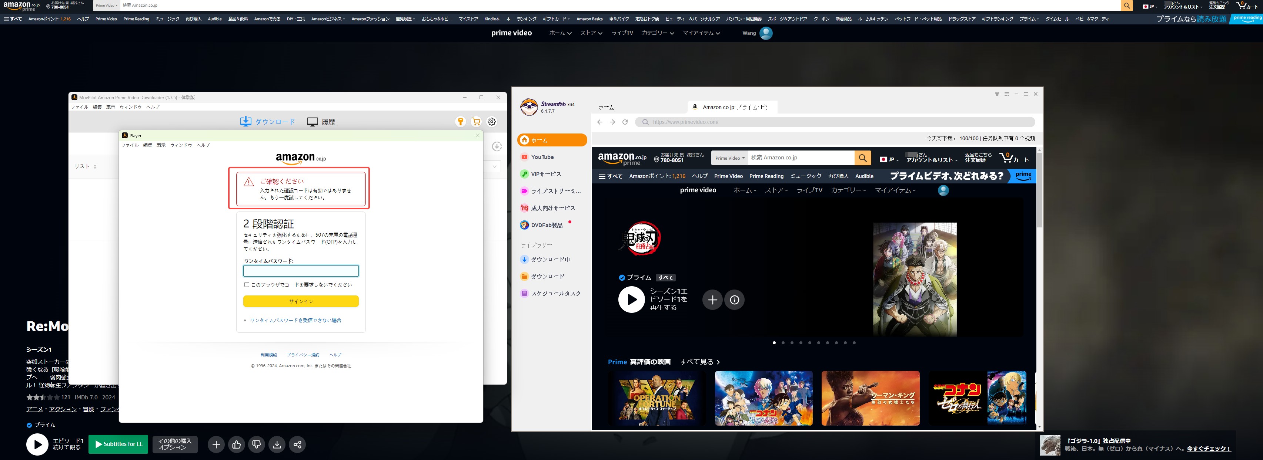Open 'ワンタイムパスワードを受信できない場合' link
The width and height of the screenshot is (1263, 460).
(x=295, y=320)
